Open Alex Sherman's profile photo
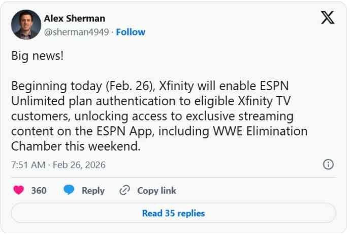The image size is (350, 235). point(25,24)
